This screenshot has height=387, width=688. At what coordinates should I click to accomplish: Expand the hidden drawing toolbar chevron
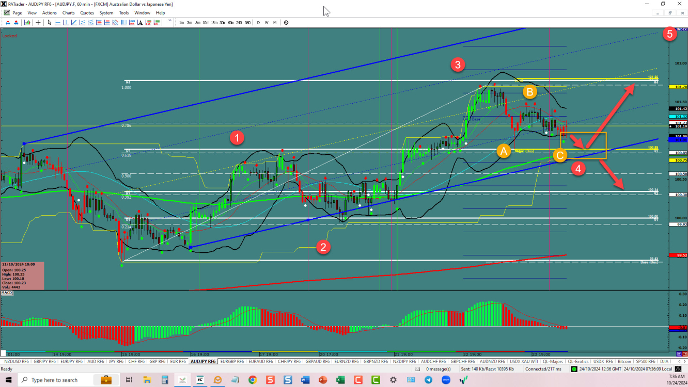(x=170, y=21)
